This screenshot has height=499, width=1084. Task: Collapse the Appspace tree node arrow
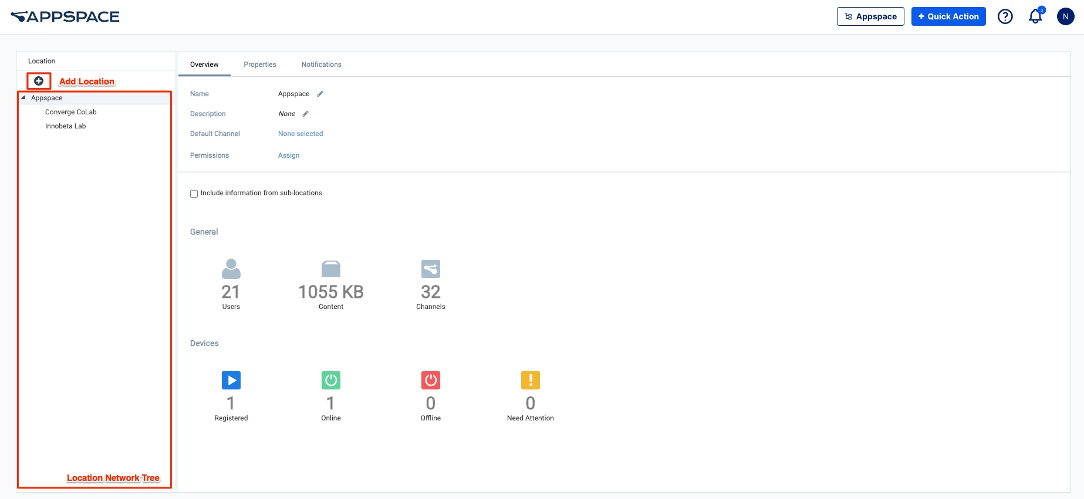click(x=23, y=98)
